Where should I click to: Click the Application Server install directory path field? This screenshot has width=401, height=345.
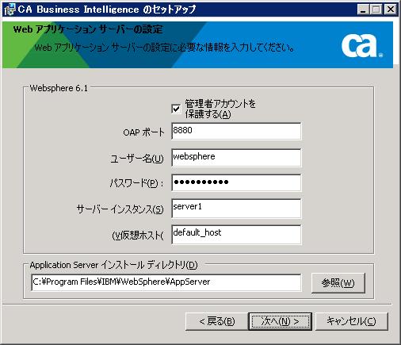coord(166,282)
